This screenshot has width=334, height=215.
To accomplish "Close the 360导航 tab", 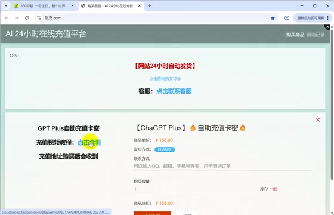I will point(72,6).
